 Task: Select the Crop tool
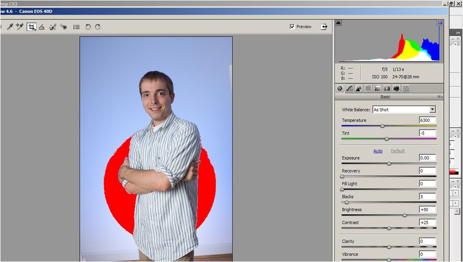tap(32, 27)
